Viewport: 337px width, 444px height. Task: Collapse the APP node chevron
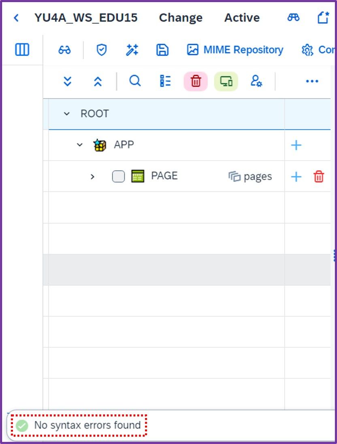tap(80, 145)
